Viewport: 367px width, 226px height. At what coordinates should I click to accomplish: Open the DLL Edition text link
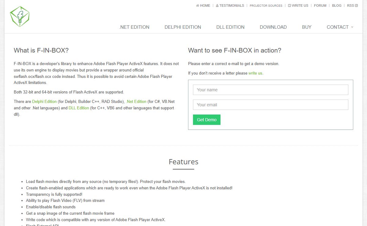(79, 108)
